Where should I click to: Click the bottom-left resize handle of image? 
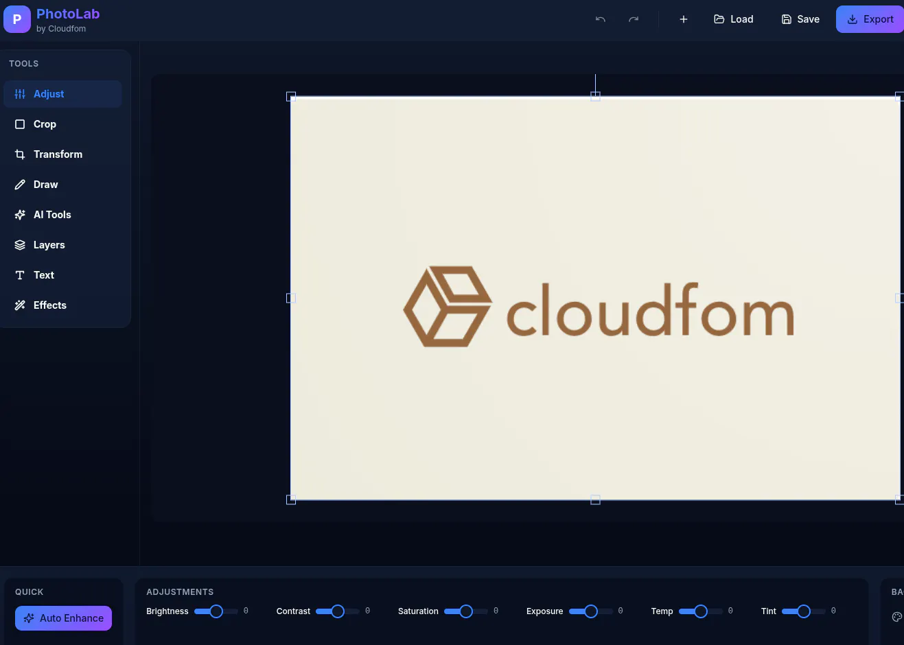point(291,500)
